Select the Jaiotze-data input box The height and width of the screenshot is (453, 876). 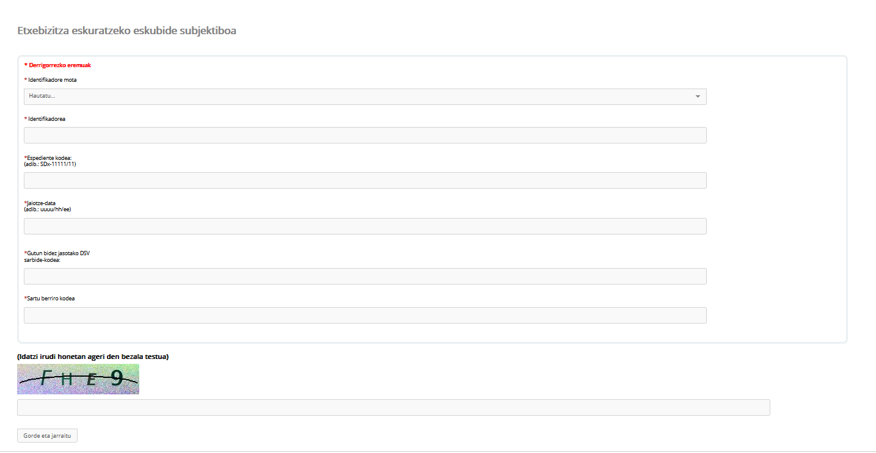tap(365, 226)
